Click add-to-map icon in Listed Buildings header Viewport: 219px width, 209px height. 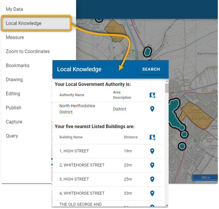point(152,137)
